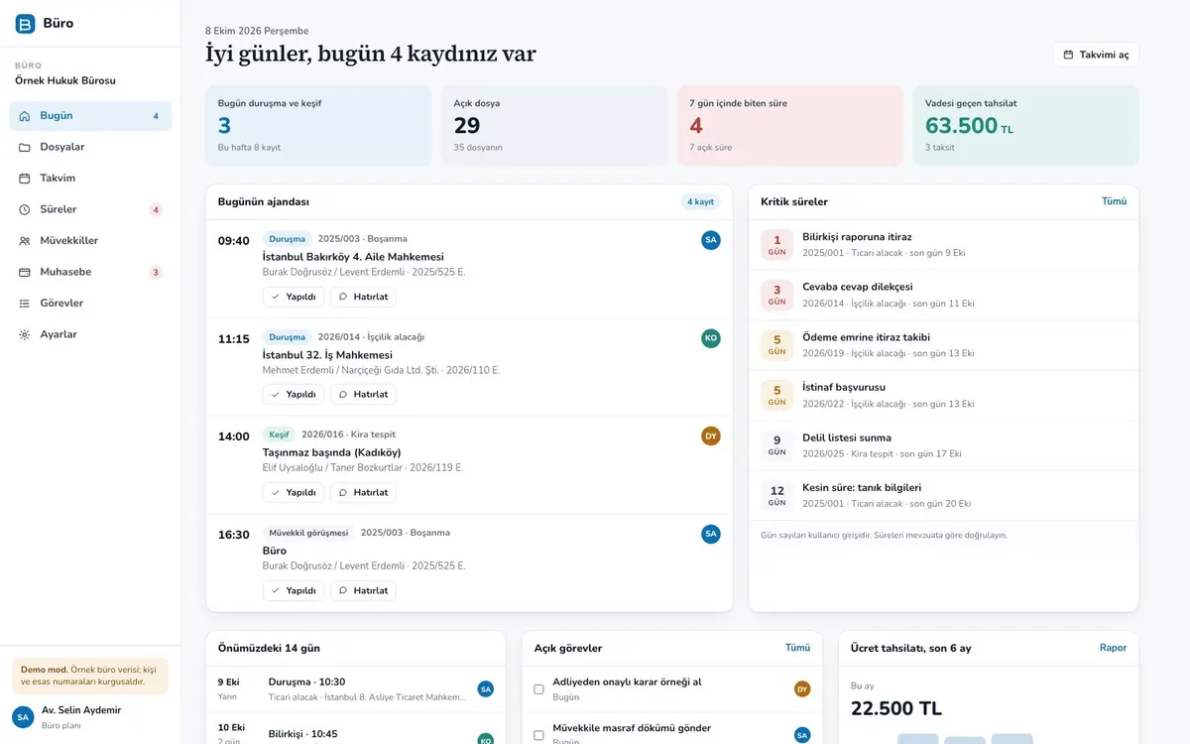Click the home icon beside Bugün
Screen dimensions: 1190x744
[x=25, y=116]
